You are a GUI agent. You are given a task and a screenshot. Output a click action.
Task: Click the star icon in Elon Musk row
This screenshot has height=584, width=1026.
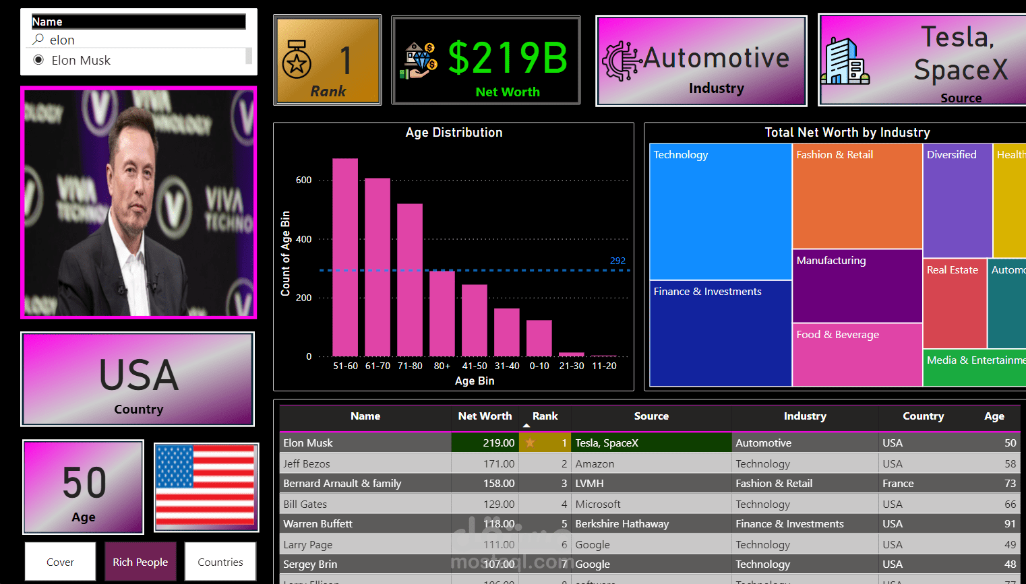(x=531, y=443)
